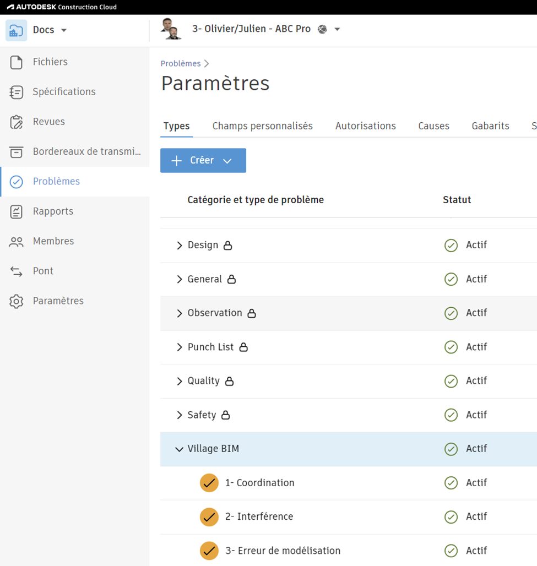This screenshot has height=566, width=537.
Task: Click the lock icon next to Observation
Action: [x=252, y=313]
